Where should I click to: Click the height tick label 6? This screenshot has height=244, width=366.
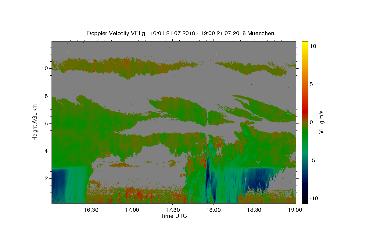point(47,124)
